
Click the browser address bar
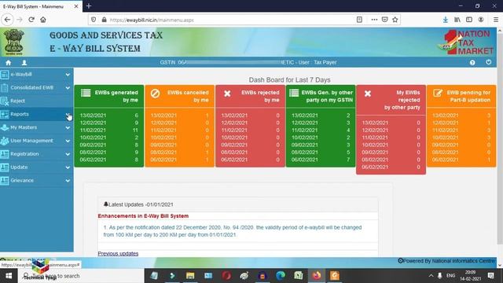coord(225,20)
